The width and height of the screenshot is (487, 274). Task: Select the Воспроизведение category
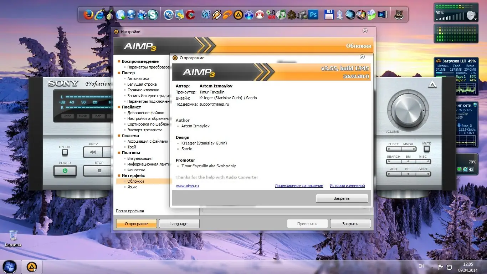pos(140,61)
